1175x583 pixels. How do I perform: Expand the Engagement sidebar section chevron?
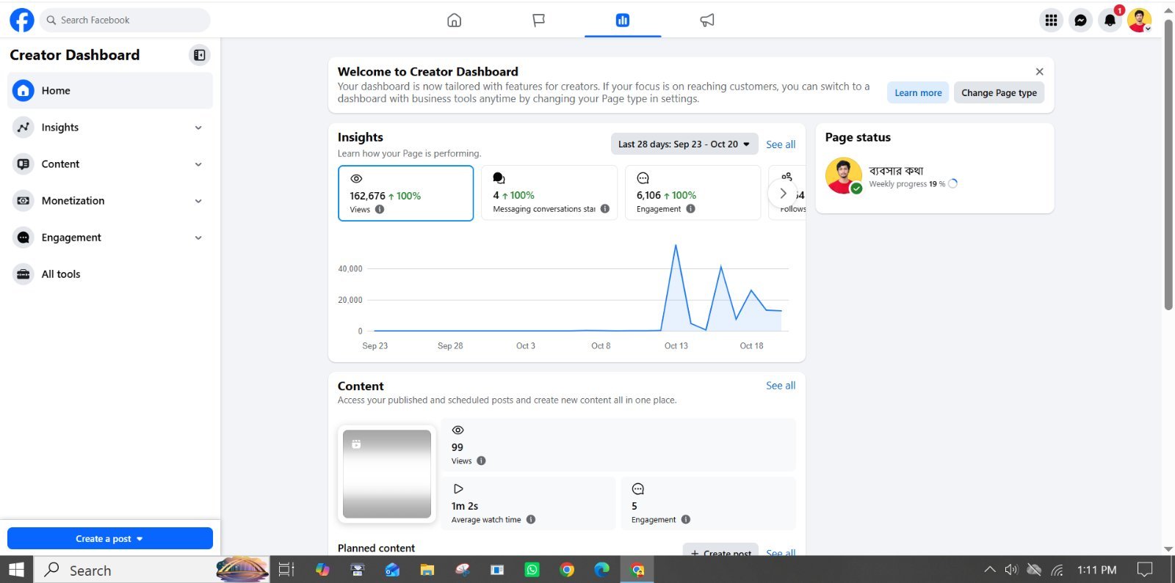click(198, 238)
